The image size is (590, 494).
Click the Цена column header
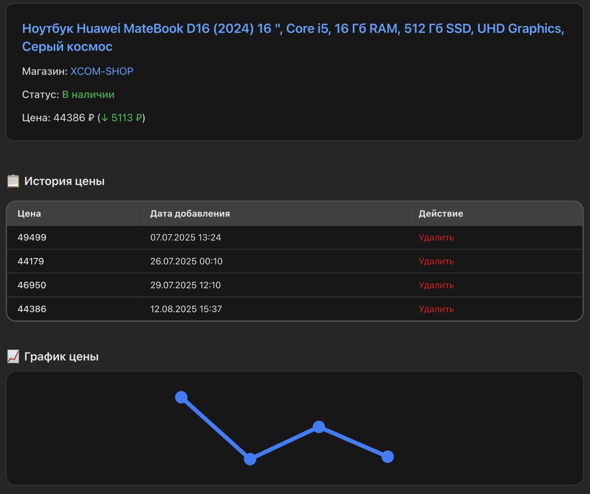pos(28,213)
